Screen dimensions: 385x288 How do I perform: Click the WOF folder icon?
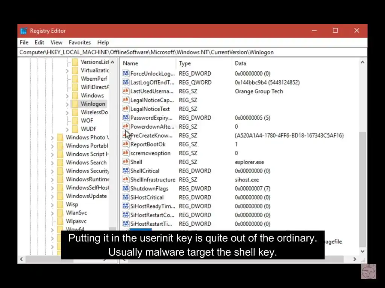click(x=75, y=120)
